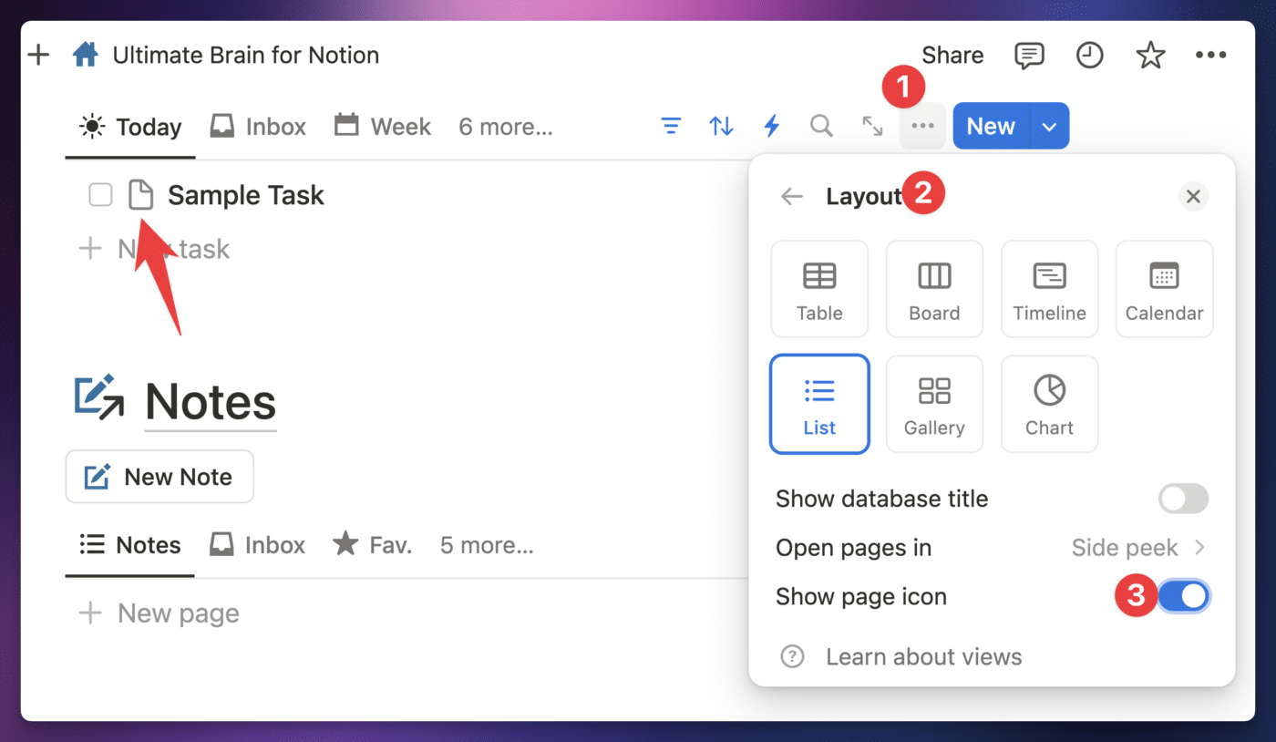Switch to the tasks Inbox tab beside Today
This screenshot has width=1276, height=742.
(x=258, y=126)
